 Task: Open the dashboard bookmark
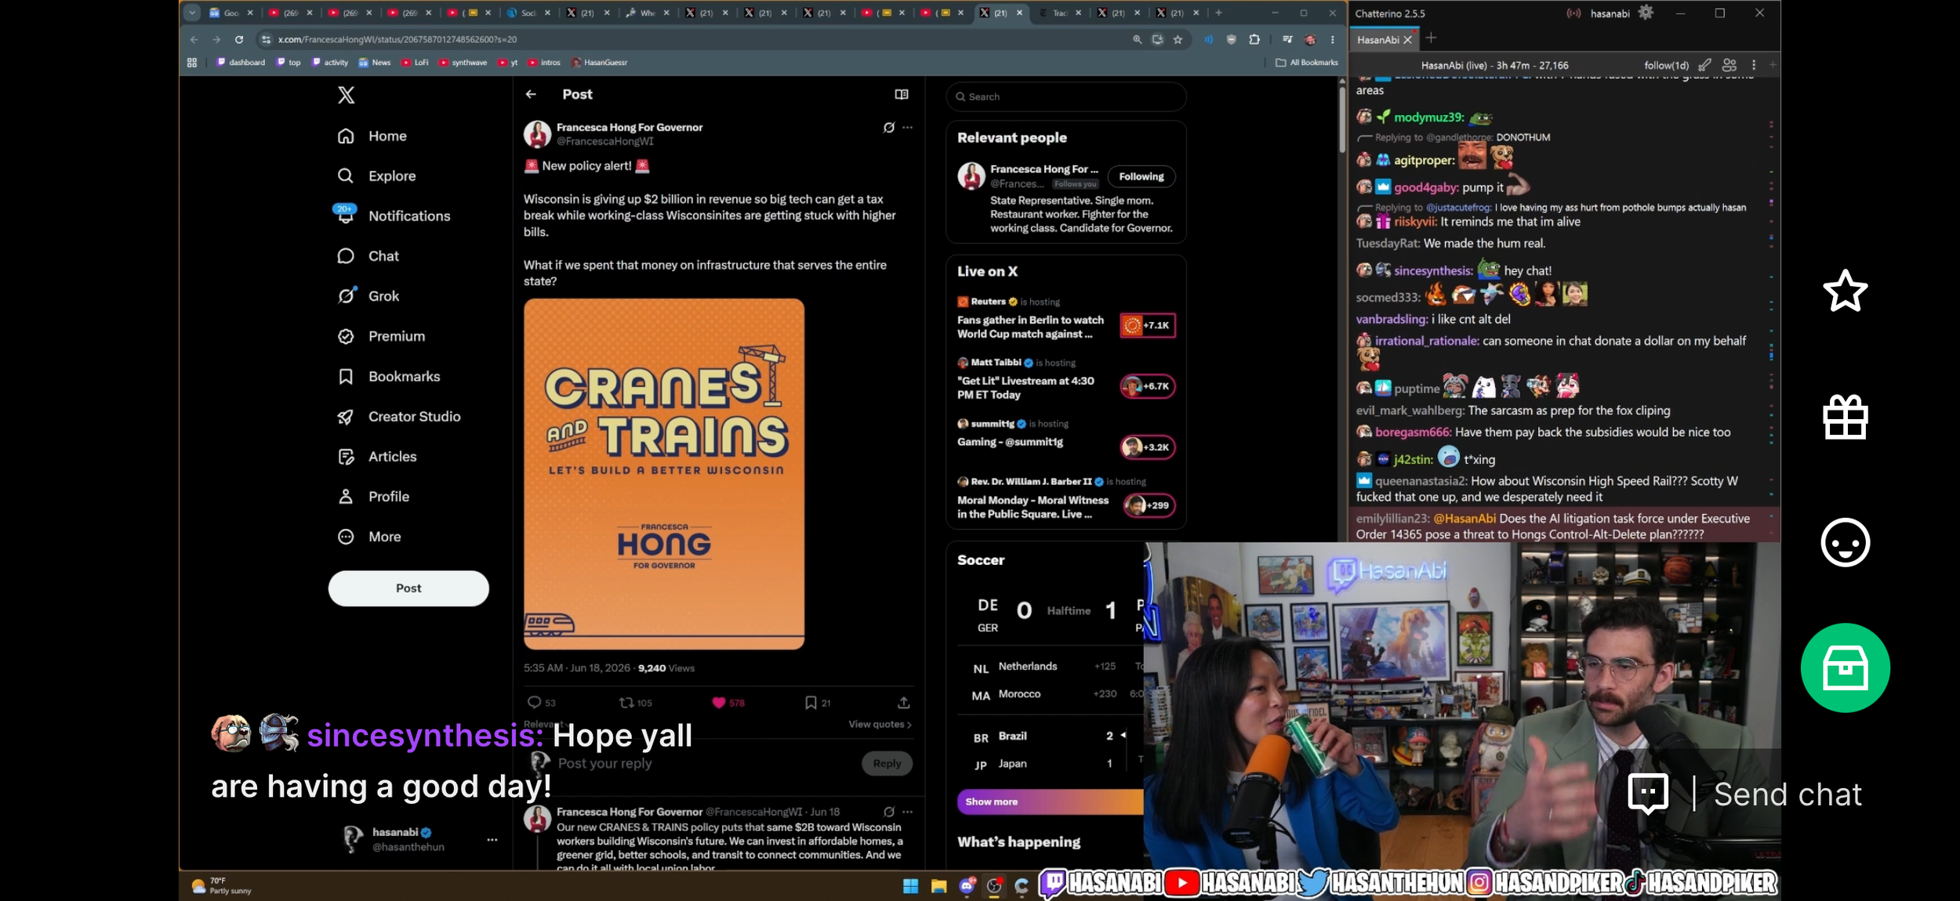tap(241, 63)
